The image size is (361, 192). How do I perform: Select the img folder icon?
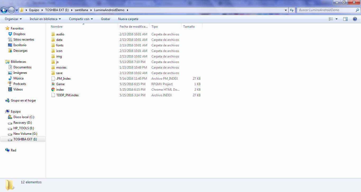pyautogui.click(x=53, y=56)
